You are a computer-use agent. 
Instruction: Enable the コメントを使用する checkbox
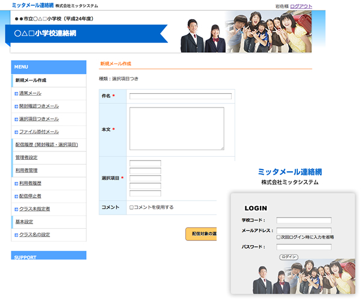(x=131, y=207)
